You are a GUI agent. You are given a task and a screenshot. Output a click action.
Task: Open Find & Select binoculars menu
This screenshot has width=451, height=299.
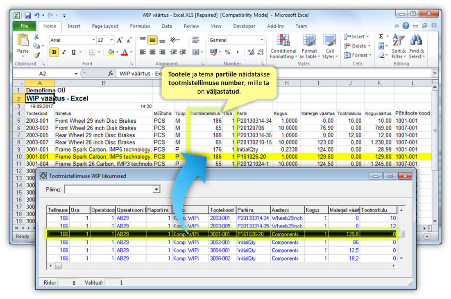tap(417, 46)
